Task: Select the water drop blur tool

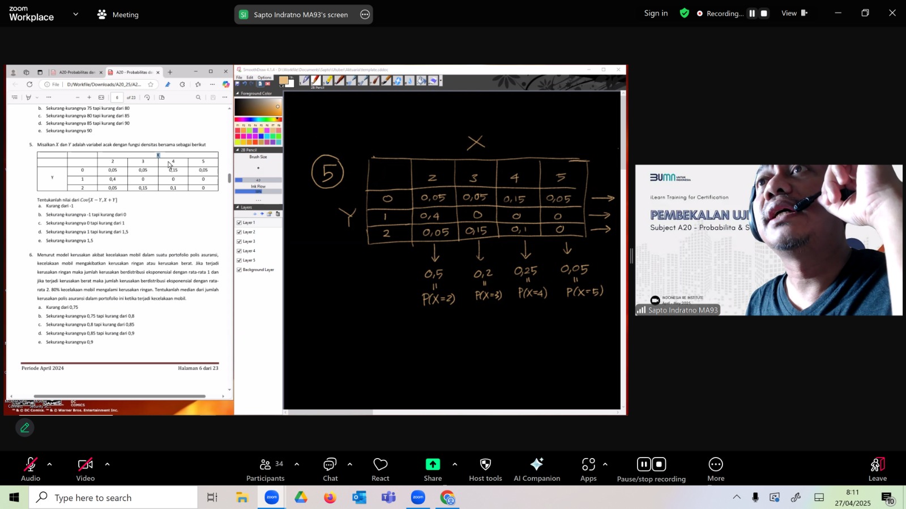Action: pyautogui.click(x=410, y=81)
